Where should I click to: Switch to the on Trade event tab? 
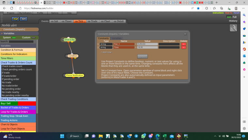93,21
